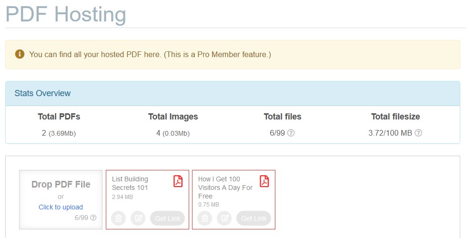Click the help icon in the upload drop box
Viewport: 466px width, 238px height.
click(x=93, y=218)
